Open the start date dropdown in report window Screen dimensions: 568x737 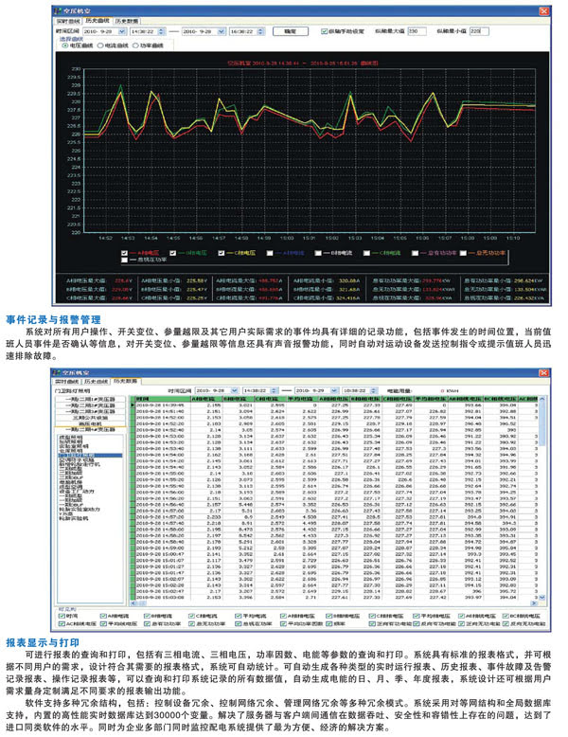pyautogui.click(x=235, y=388)
